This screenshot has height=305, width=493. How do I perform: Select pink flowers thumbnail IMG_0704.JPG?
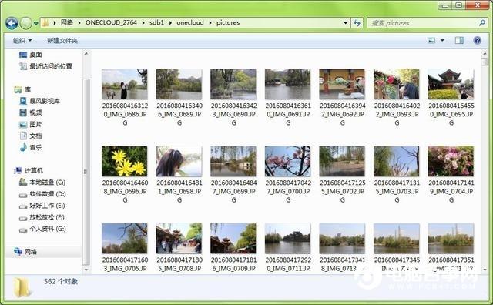[451, 161]
